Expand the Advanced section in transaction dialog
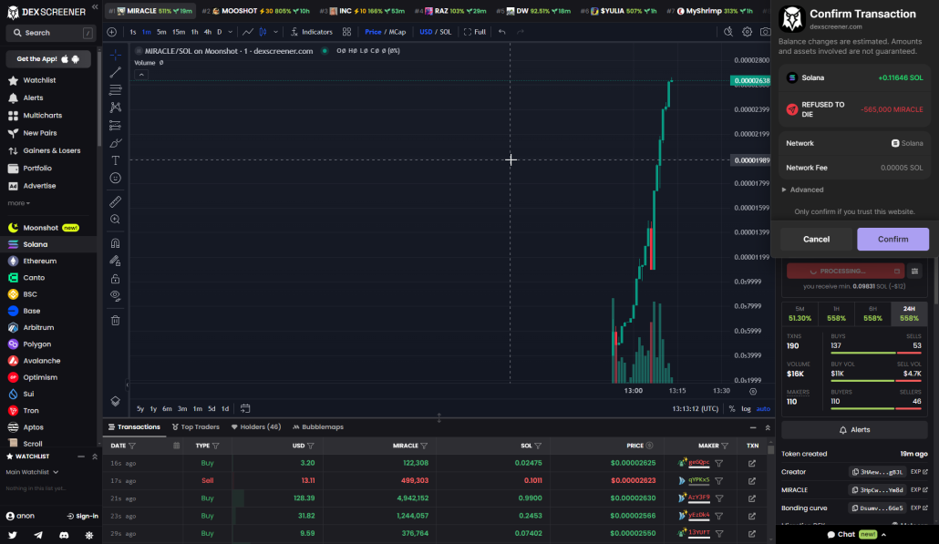939x544 pixels. point(804,190)
